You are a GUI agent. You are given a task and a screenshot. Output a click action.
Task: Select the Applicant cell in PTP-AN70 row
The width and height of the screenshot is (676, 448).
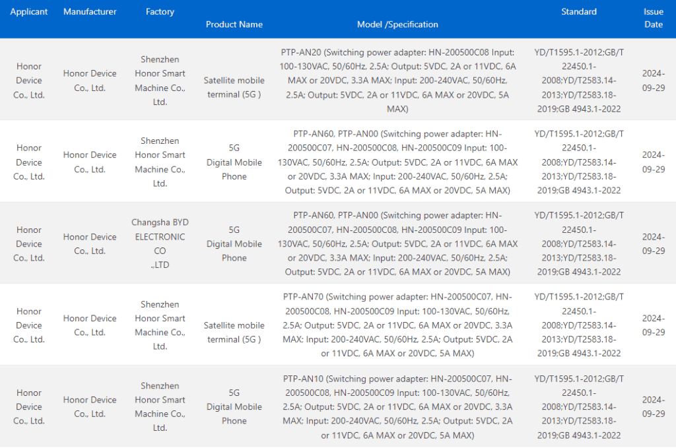[29, 325]
